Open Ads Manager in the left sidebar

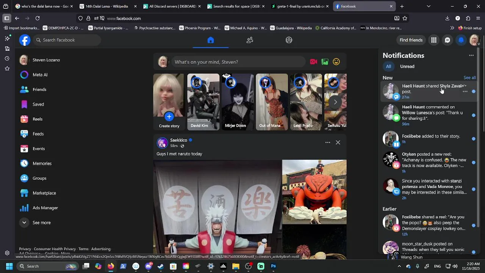pos(45,208)
